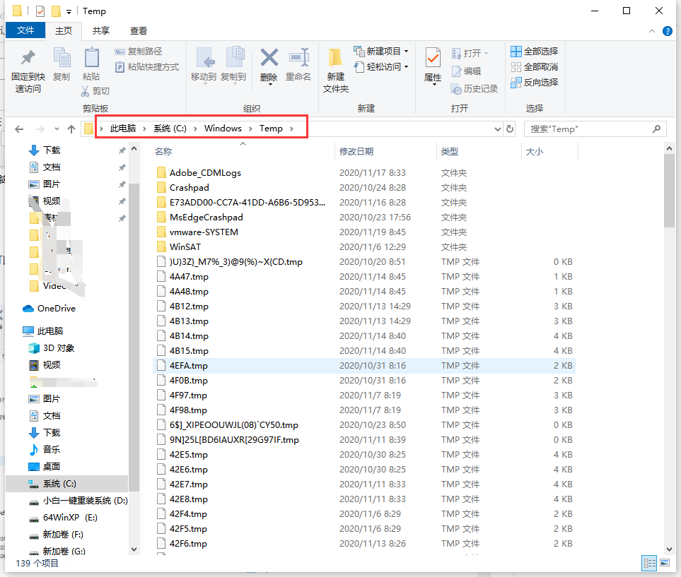Screen dimensions: 681x577
Task: Switch to large icons view in status bar
Action: tap(665, 563)
